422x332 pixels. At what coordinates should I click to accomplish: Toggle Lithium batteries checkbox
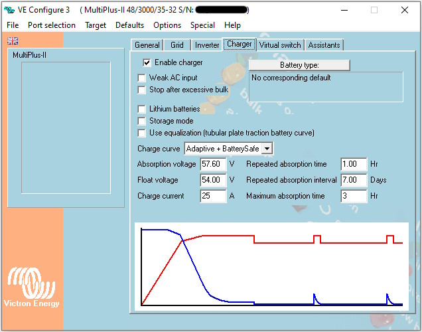(x=141, y=109)
